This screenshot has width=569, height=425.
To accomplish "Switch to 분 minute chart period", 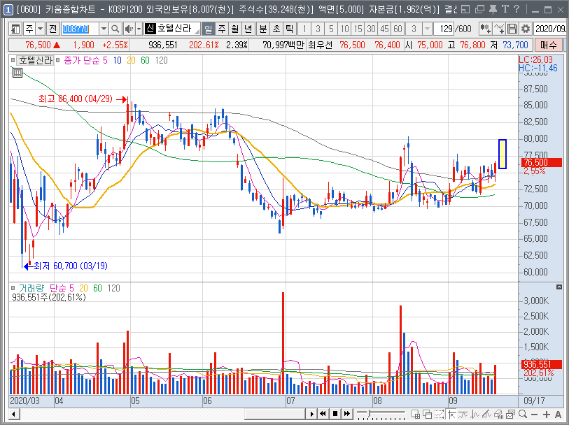I will coord(262,28).
